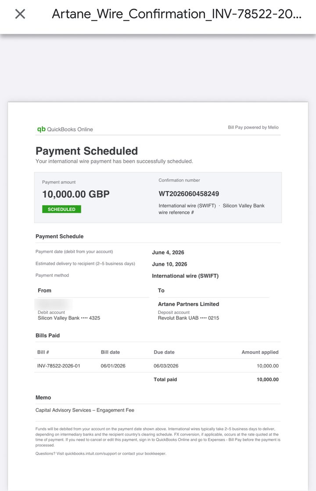Select estimated delivery date June 10, 2026
The image size is (316, 491).
(169, 264)
